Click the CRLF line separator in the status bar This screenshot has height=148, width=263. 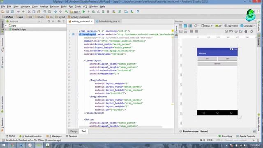click(210, 140)
